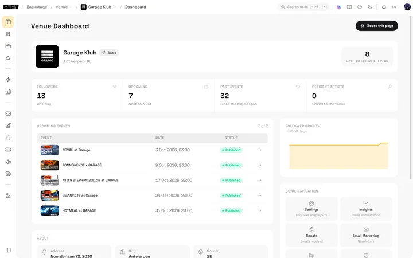Open the docs book icon

click(x=349, y=7)
